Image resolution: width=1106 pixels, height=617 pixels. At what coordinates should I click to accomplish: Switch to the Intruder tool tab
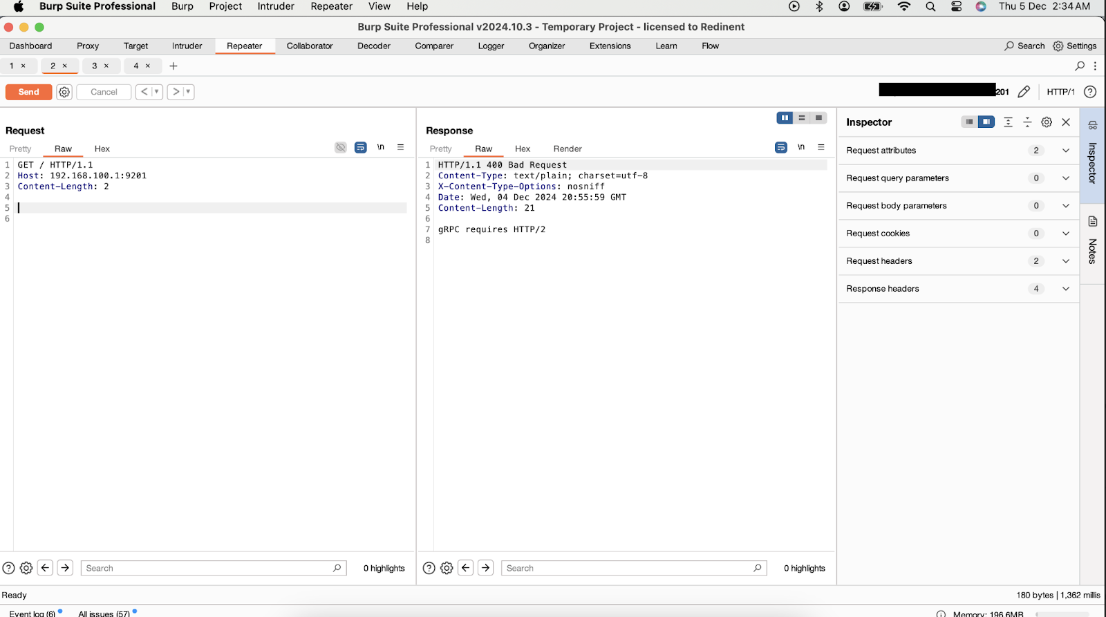coord(187,46)
